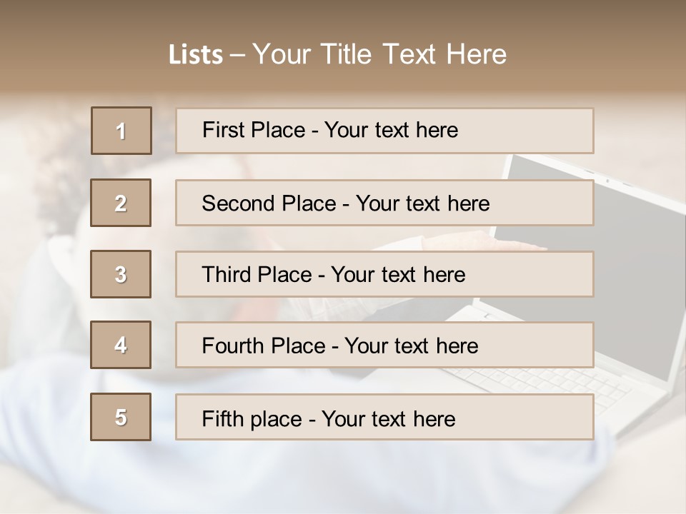Select the number 4 box

tap(121, 345)
